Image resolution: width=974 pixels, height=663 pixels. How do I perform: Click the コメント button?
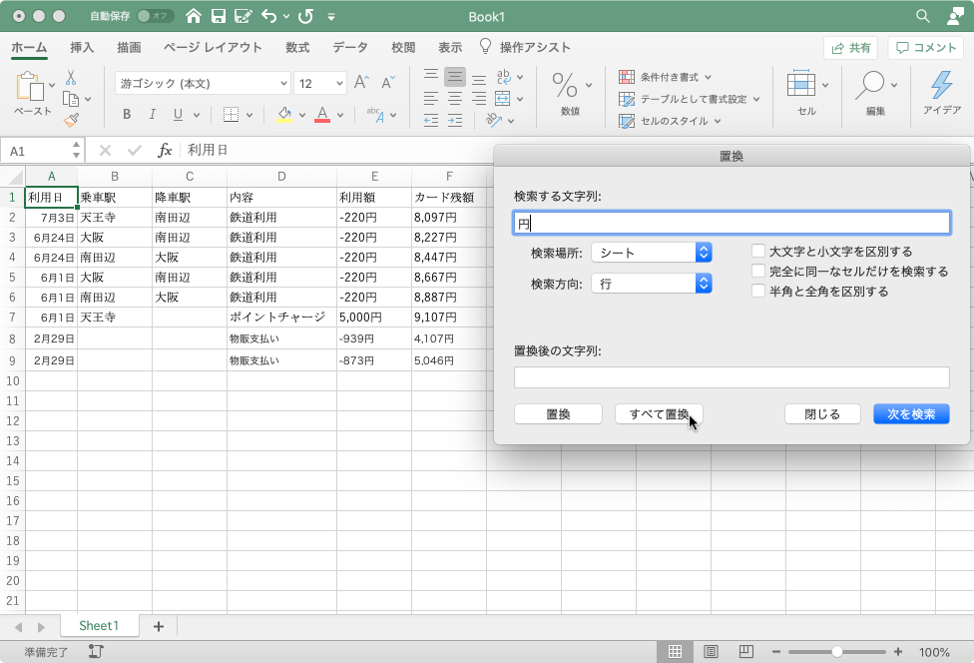click(925, 48)
